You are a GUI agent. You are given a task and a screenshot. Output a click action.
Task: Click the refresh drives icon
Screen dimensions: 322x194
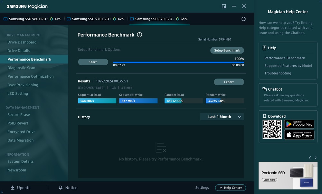(243, 19)
